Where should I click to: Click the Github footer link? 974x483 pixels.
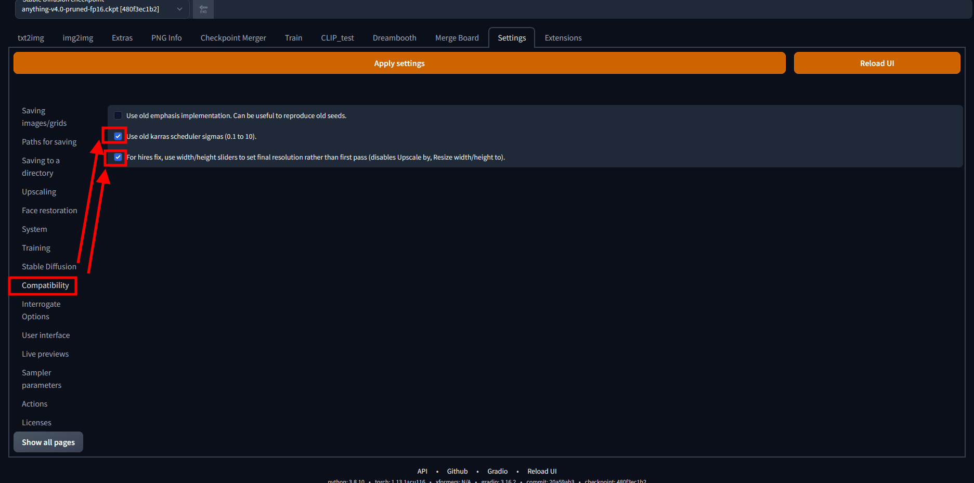457,471
